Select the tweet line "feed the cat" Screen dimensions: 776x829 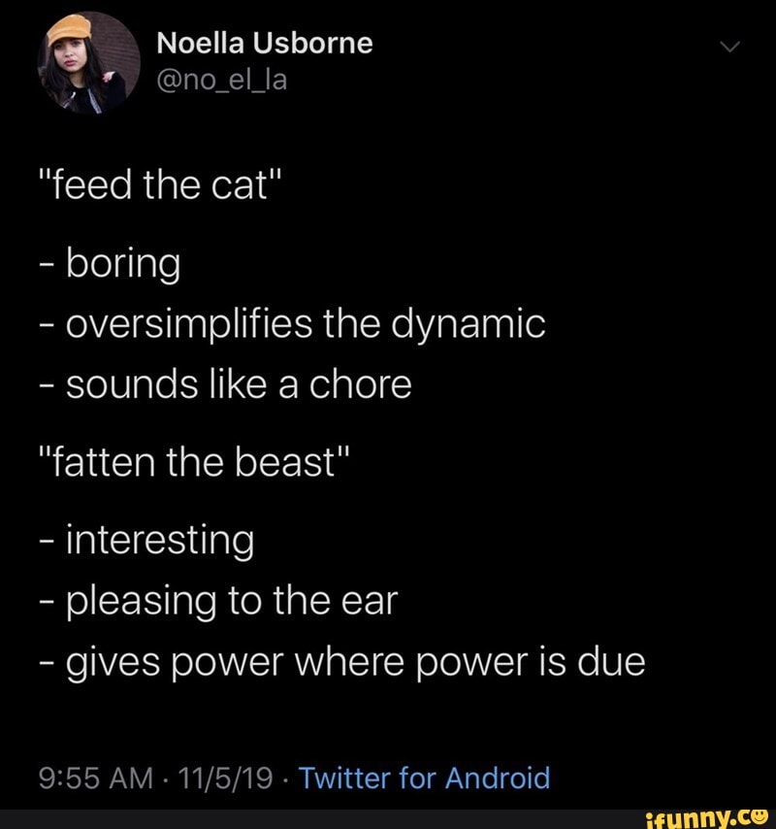[x=159, y=182]
